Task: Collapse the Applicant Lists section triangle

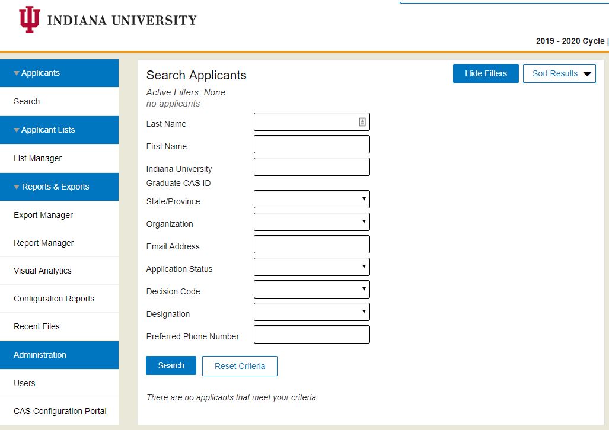Action: tap(17, 130)
